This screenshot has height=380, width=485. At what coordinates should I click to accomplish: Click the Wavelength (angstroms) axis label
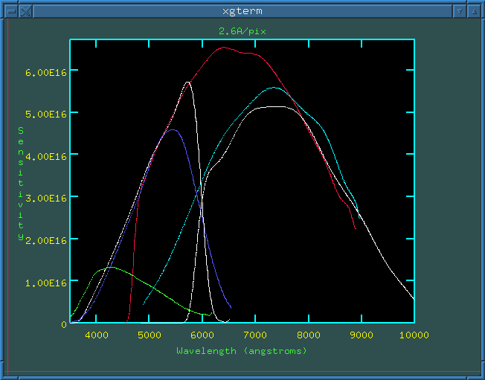(242, 350)
